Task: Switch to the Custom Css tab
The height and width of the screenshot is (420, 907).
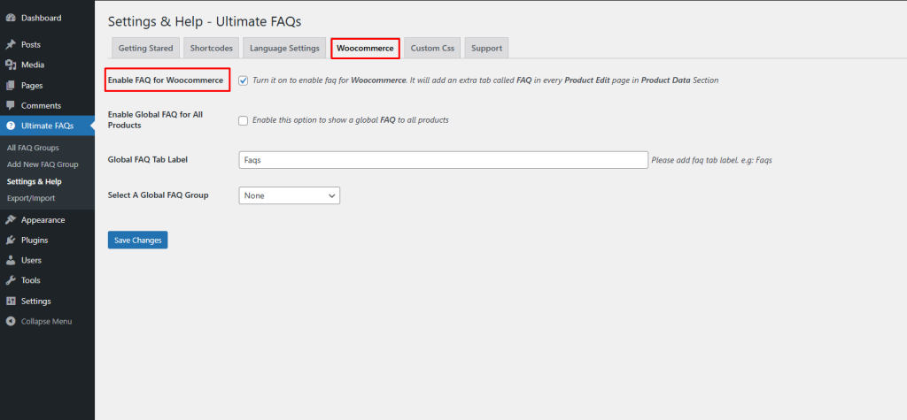Action: click(x=432, y=49)
